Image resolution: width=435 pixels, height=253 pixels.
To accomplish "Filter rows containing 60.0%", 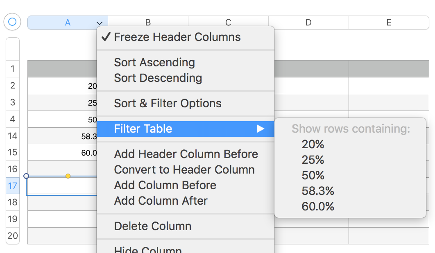I will tap(318, 207).
